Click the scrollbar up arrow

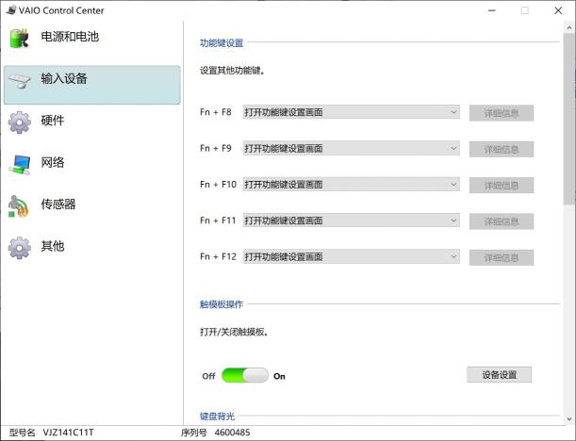(x=569, y=27)
